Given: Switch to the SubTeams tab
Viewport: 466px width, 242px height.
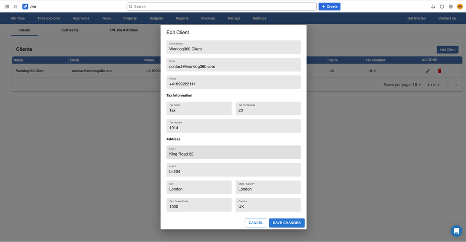Looking at the screenshot, I should (x=70, y=30).
